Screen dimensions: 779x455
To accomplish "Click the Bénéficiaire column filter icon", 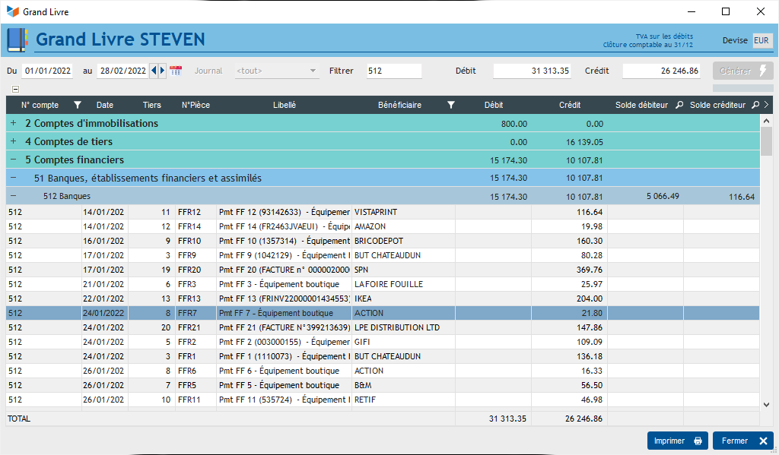I will pyautogui.click(x=450, y=106).
